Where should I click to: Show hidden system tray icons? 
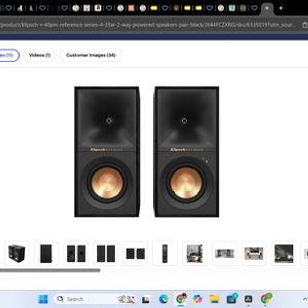304,299
